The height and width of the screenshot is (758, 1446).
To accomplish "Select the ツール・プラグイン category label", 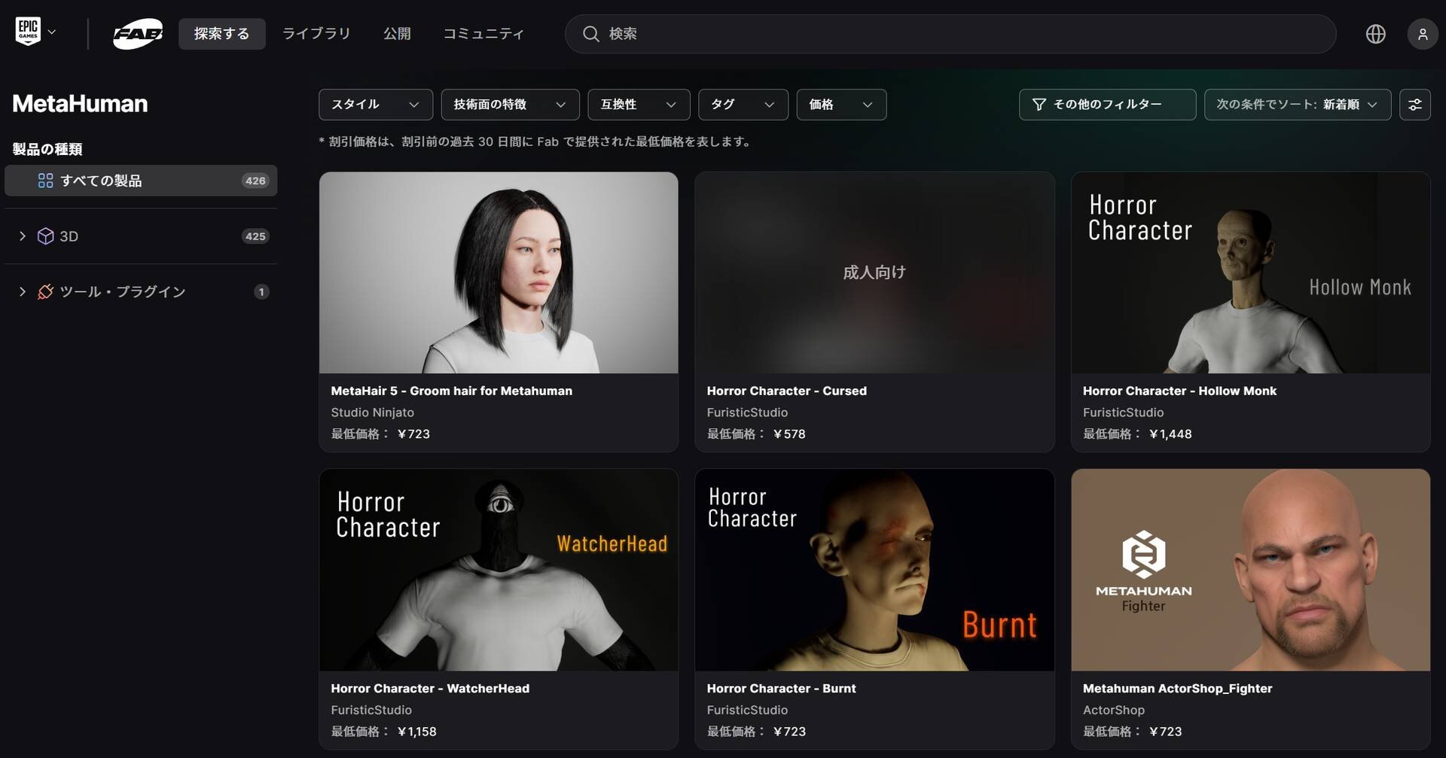I will 123,292.
